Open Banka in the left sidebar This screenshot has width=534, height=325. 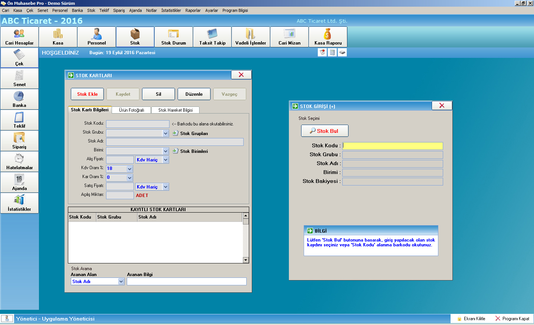pos(19,99)
